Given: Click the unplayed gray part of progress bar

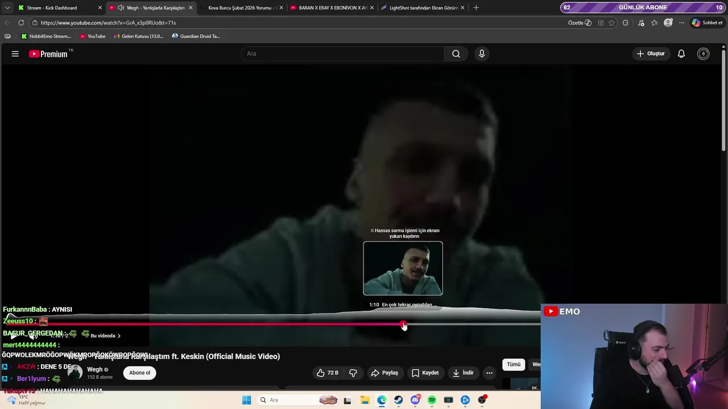Looking at the screenshot, I should (x=473, y=324).
